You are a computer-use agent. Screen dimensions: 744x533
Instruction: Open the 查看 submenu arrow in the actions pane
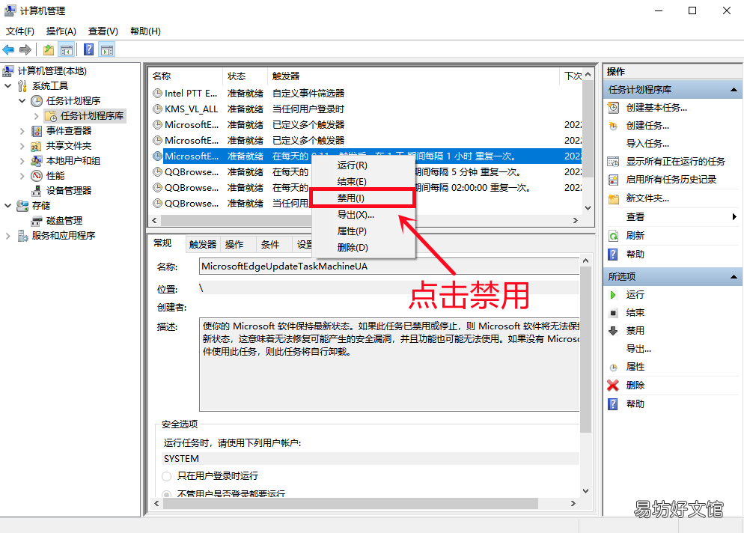tap(734, 217)
